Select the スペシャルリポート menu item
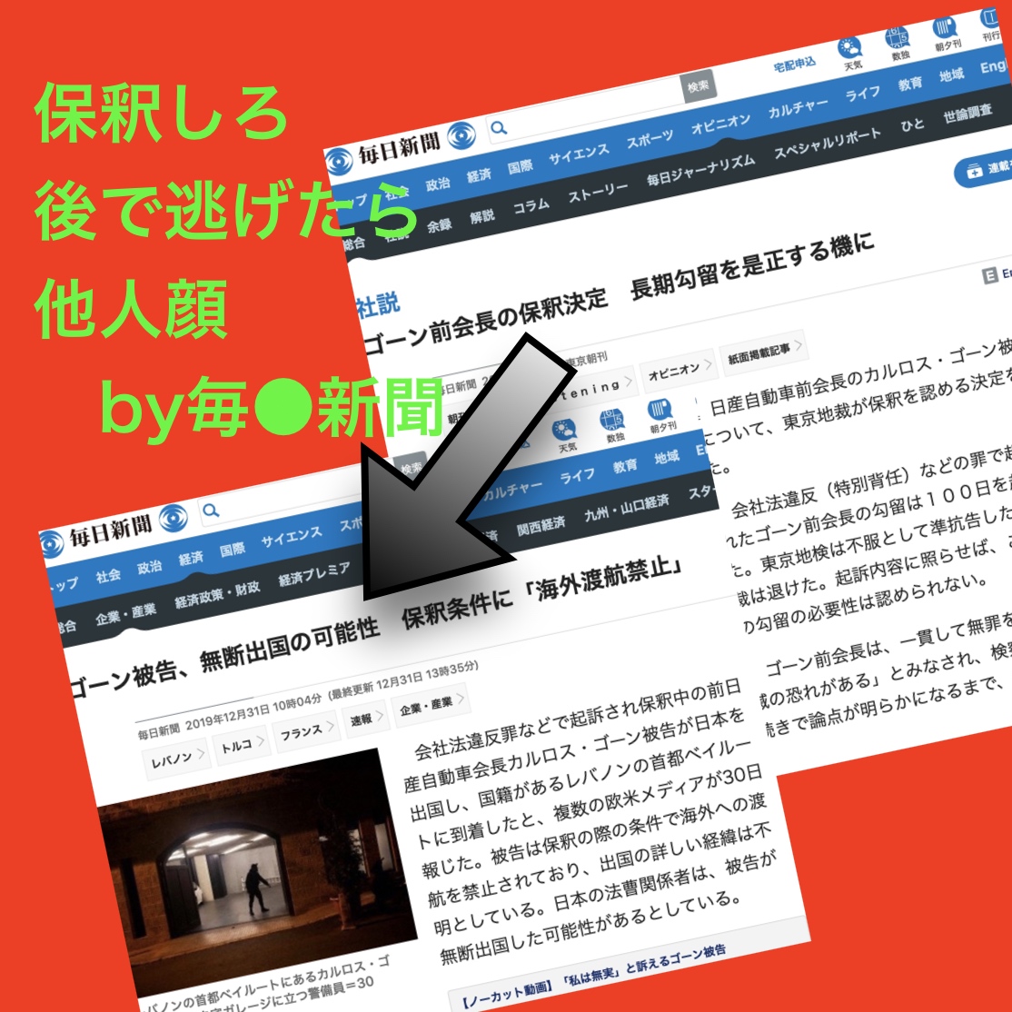Image resolution: width=1012 pixels, height=1012 pixels. [x=827, y=145]
